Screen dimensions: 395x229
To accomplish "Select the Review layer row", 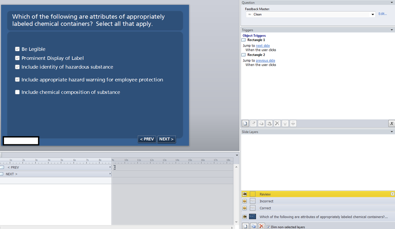I will coord(318,194).
